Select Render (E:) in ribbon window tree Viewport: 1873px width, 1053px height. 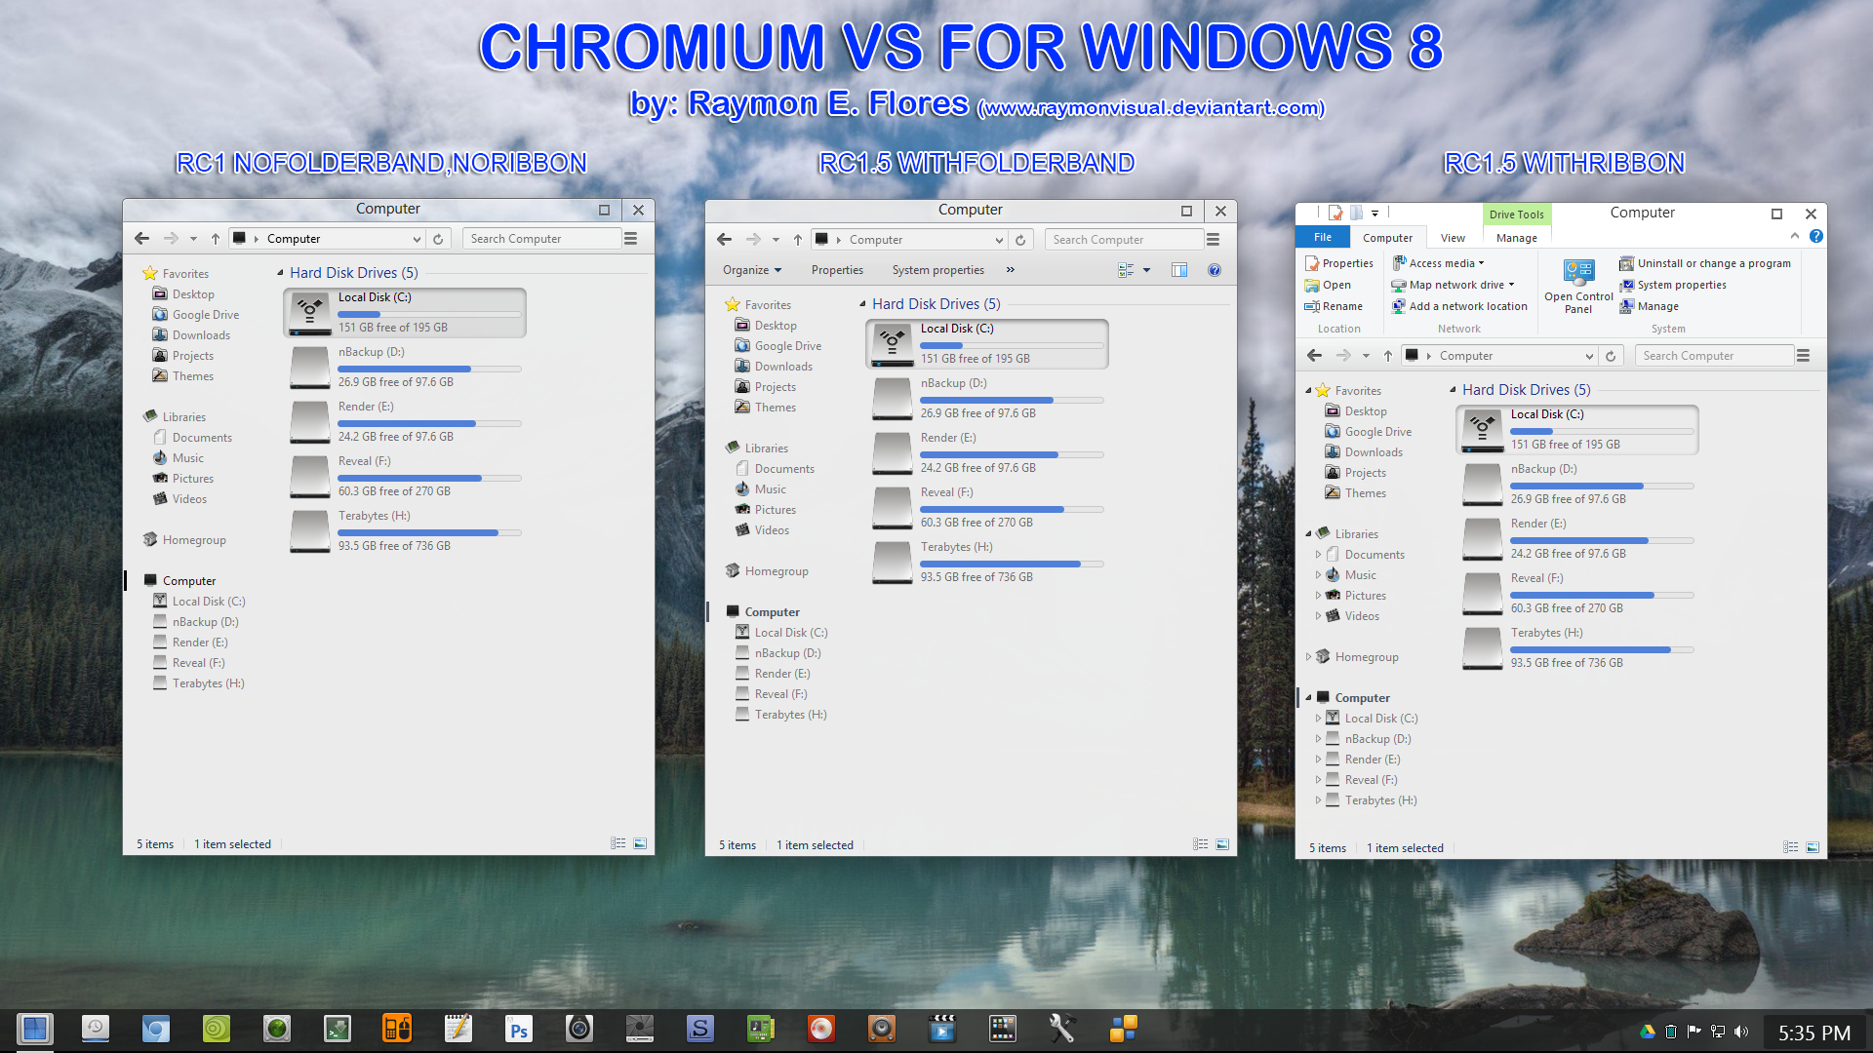1362,760
